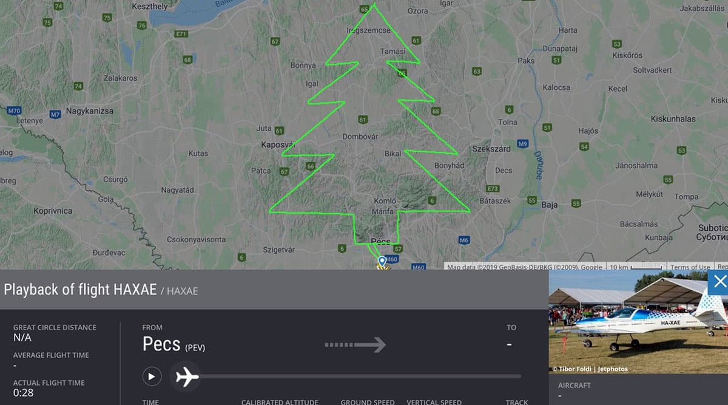
Task: Click the M70 motorway shield near Letenye
Action: (14, 111)
